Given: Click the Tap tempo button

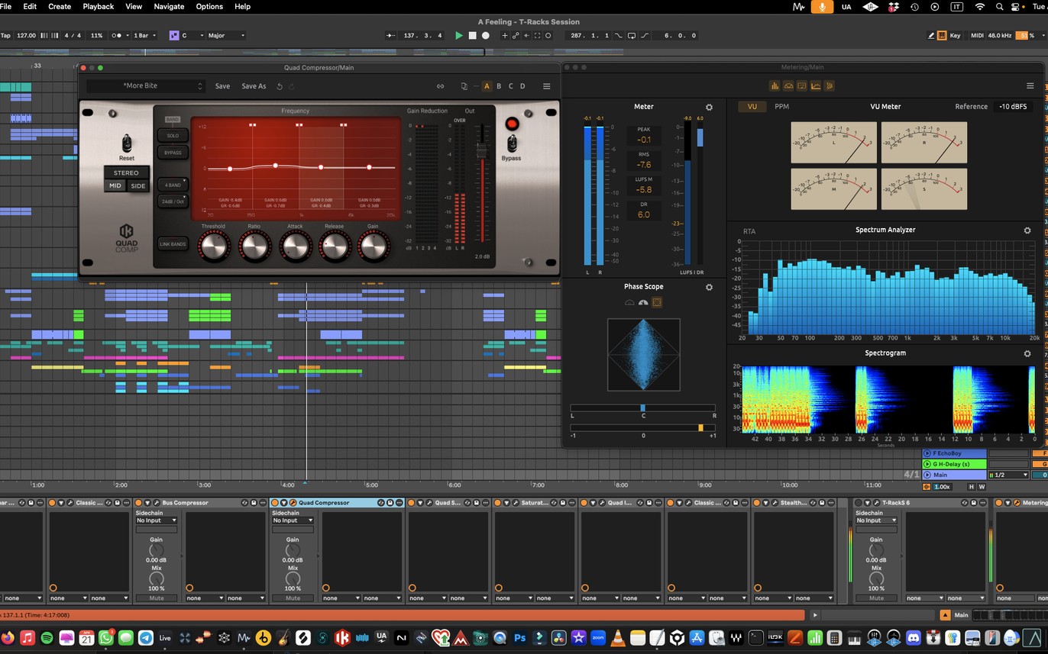Looking at the screenshot, I should click(6, 36).
